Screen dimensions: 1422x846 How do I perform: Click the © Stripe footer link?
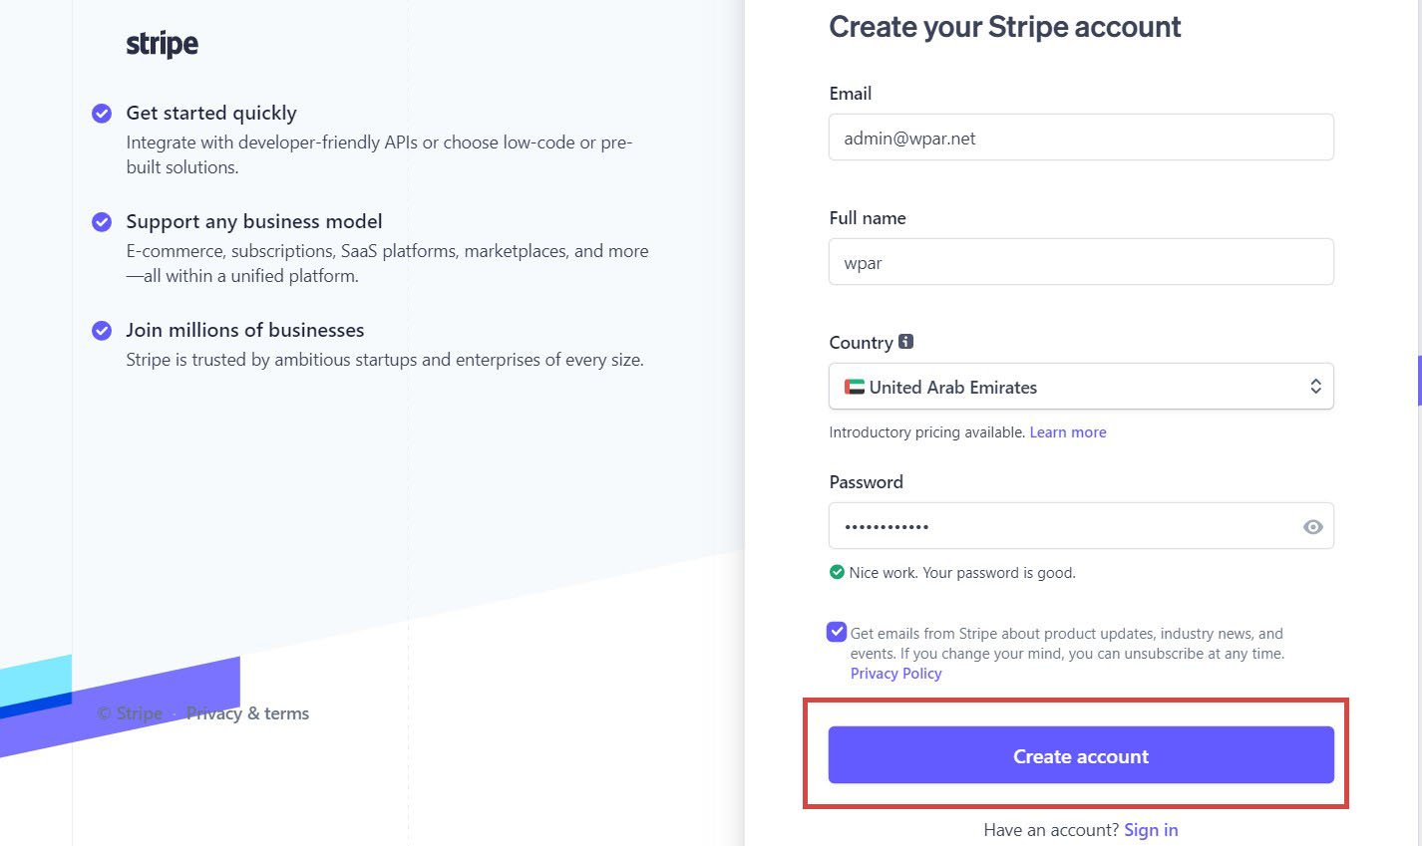(x=130, y=713)
